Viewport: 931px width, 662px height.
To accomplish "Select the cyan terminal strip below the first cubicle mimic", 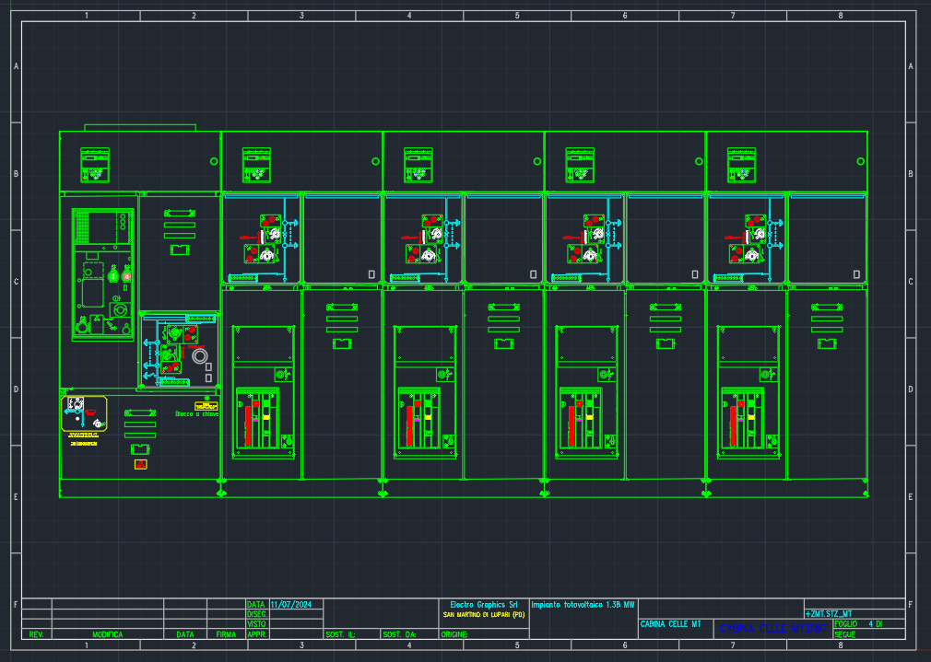I will [242, 278].
